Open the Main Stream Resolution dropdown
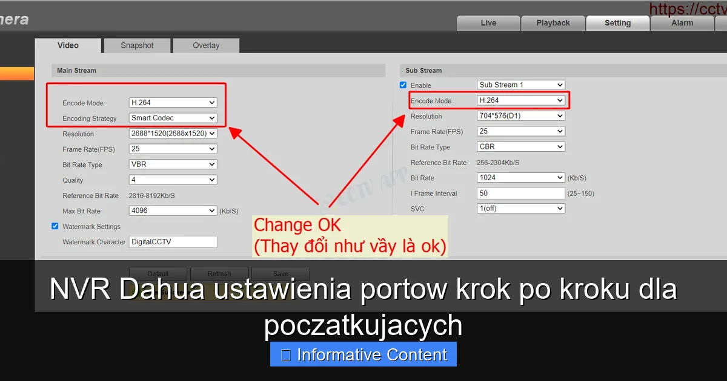 coord(173,134)
